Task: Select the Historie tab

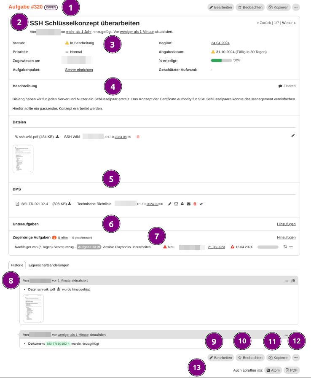Action: point(17,265)
